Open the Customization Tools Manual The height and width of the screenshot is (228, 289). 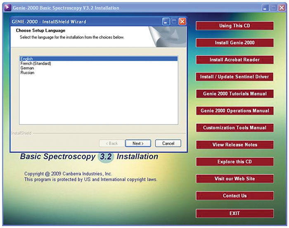[235, 128]
